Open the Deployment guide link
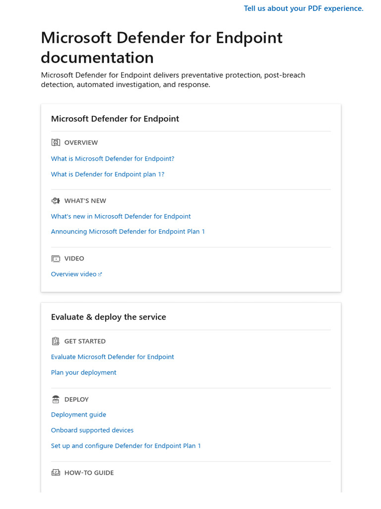 pos(78,415)
